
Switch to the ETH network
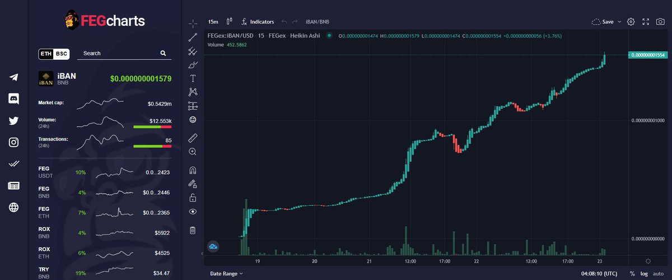pyautogui.click(x=46, y=54)
